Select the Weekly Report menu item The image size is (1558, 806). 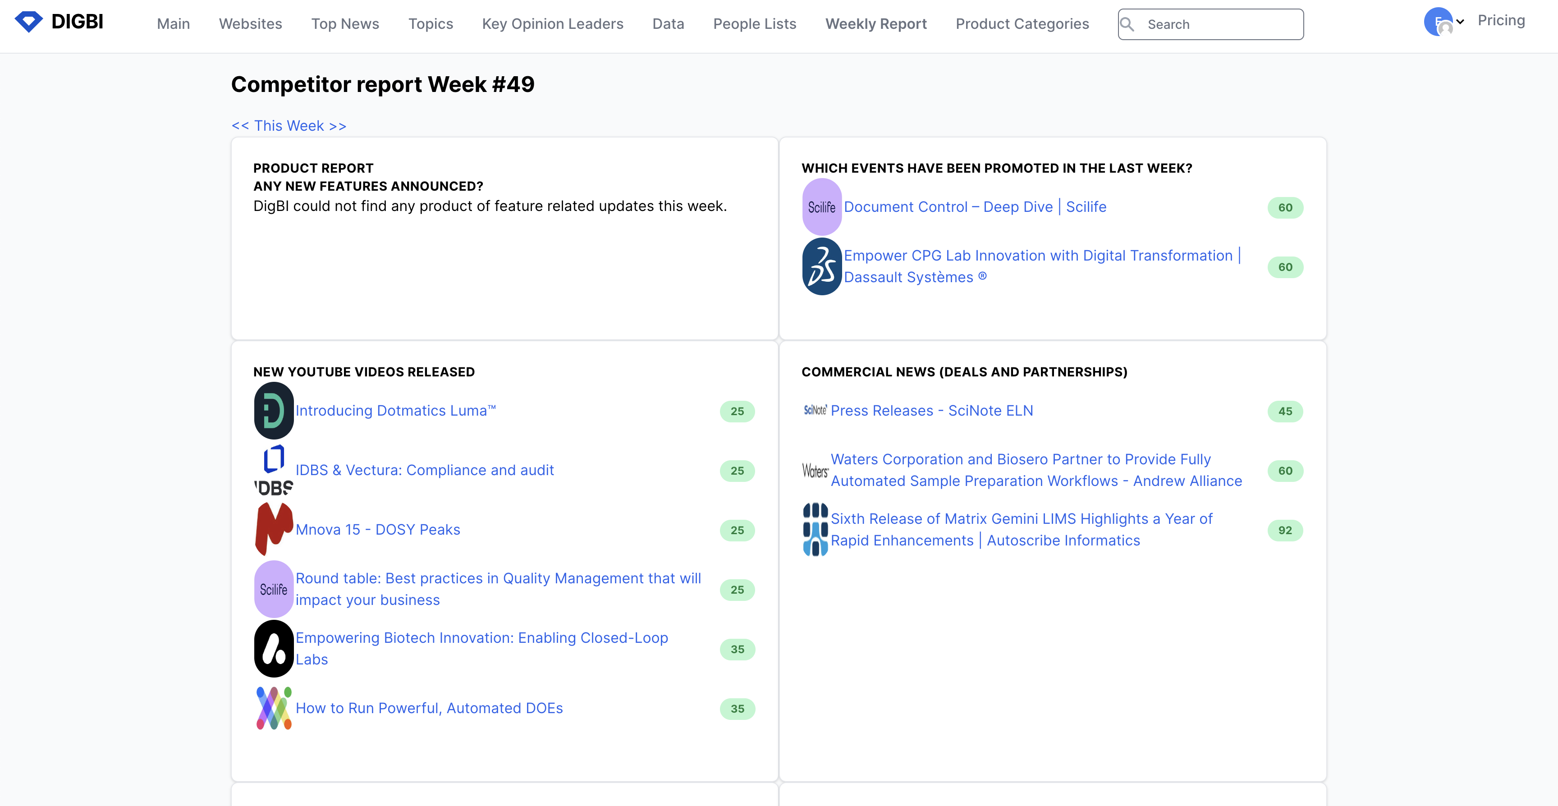click(x=876, y=23)
